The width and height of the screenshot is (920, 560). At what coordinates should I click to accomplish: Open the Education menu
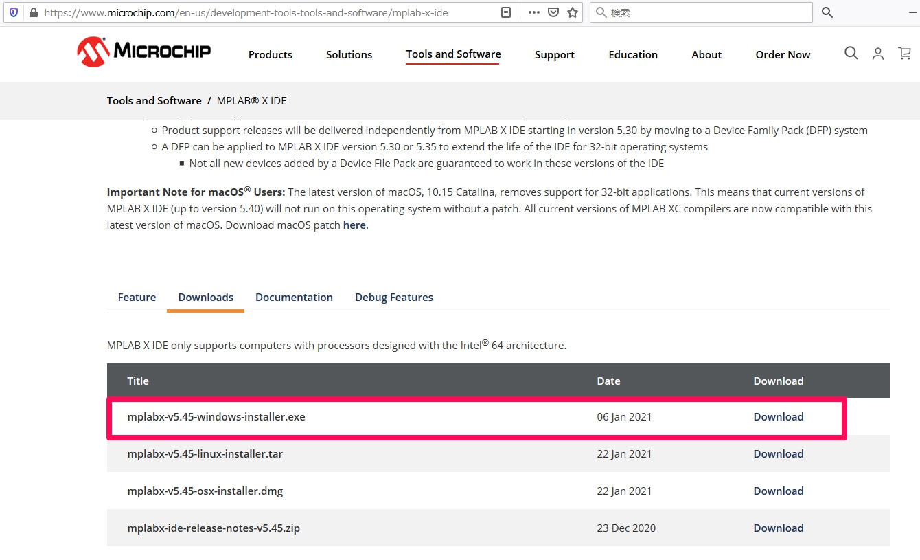(633, 54)
